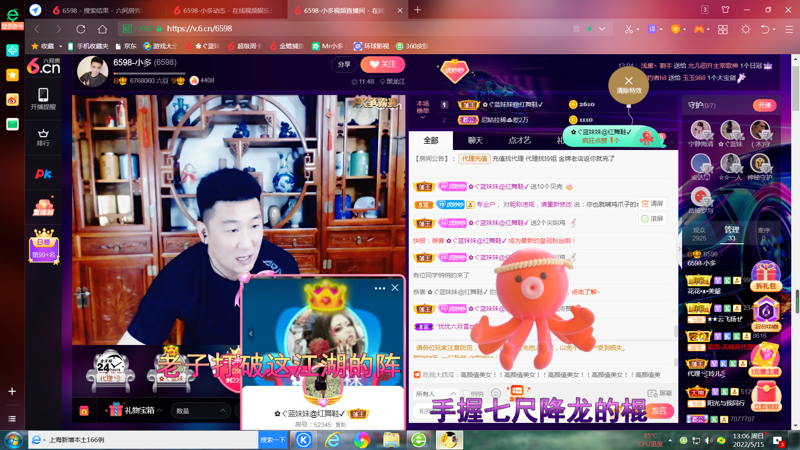The width and height of the screenshot is (800, 450).
Task: Expand the 本场榜单 ranking chevron
Action: (x=422, y=117)
